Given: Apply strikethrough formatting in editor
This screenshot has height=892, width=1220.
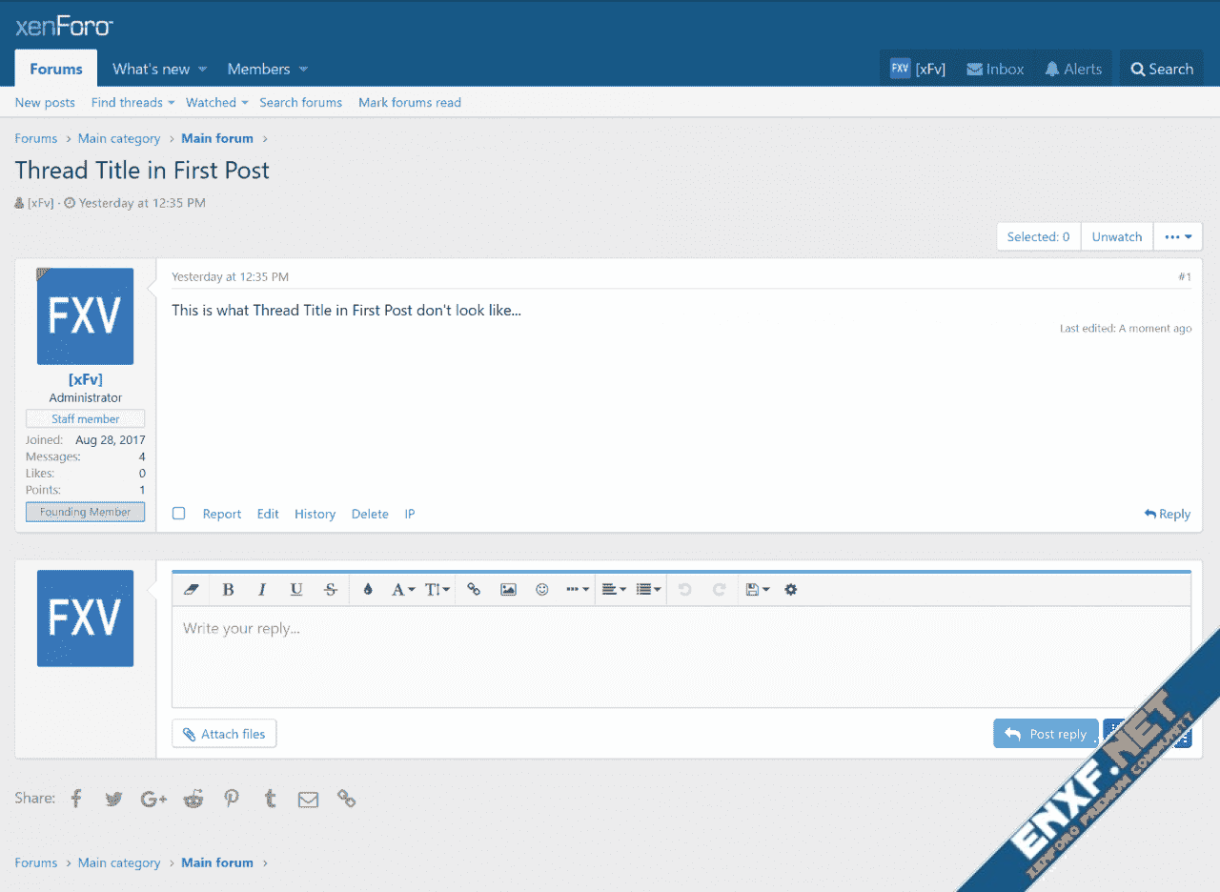Looking at the screenshot, I should tap(331, 590).
